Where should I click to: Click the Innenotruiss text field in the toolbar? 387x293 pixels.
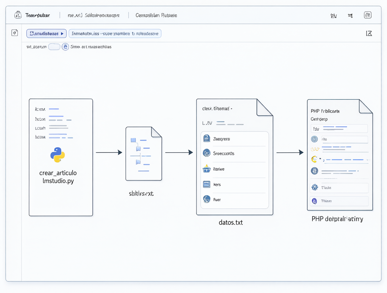pyautogui.click(x=115, y=34)
